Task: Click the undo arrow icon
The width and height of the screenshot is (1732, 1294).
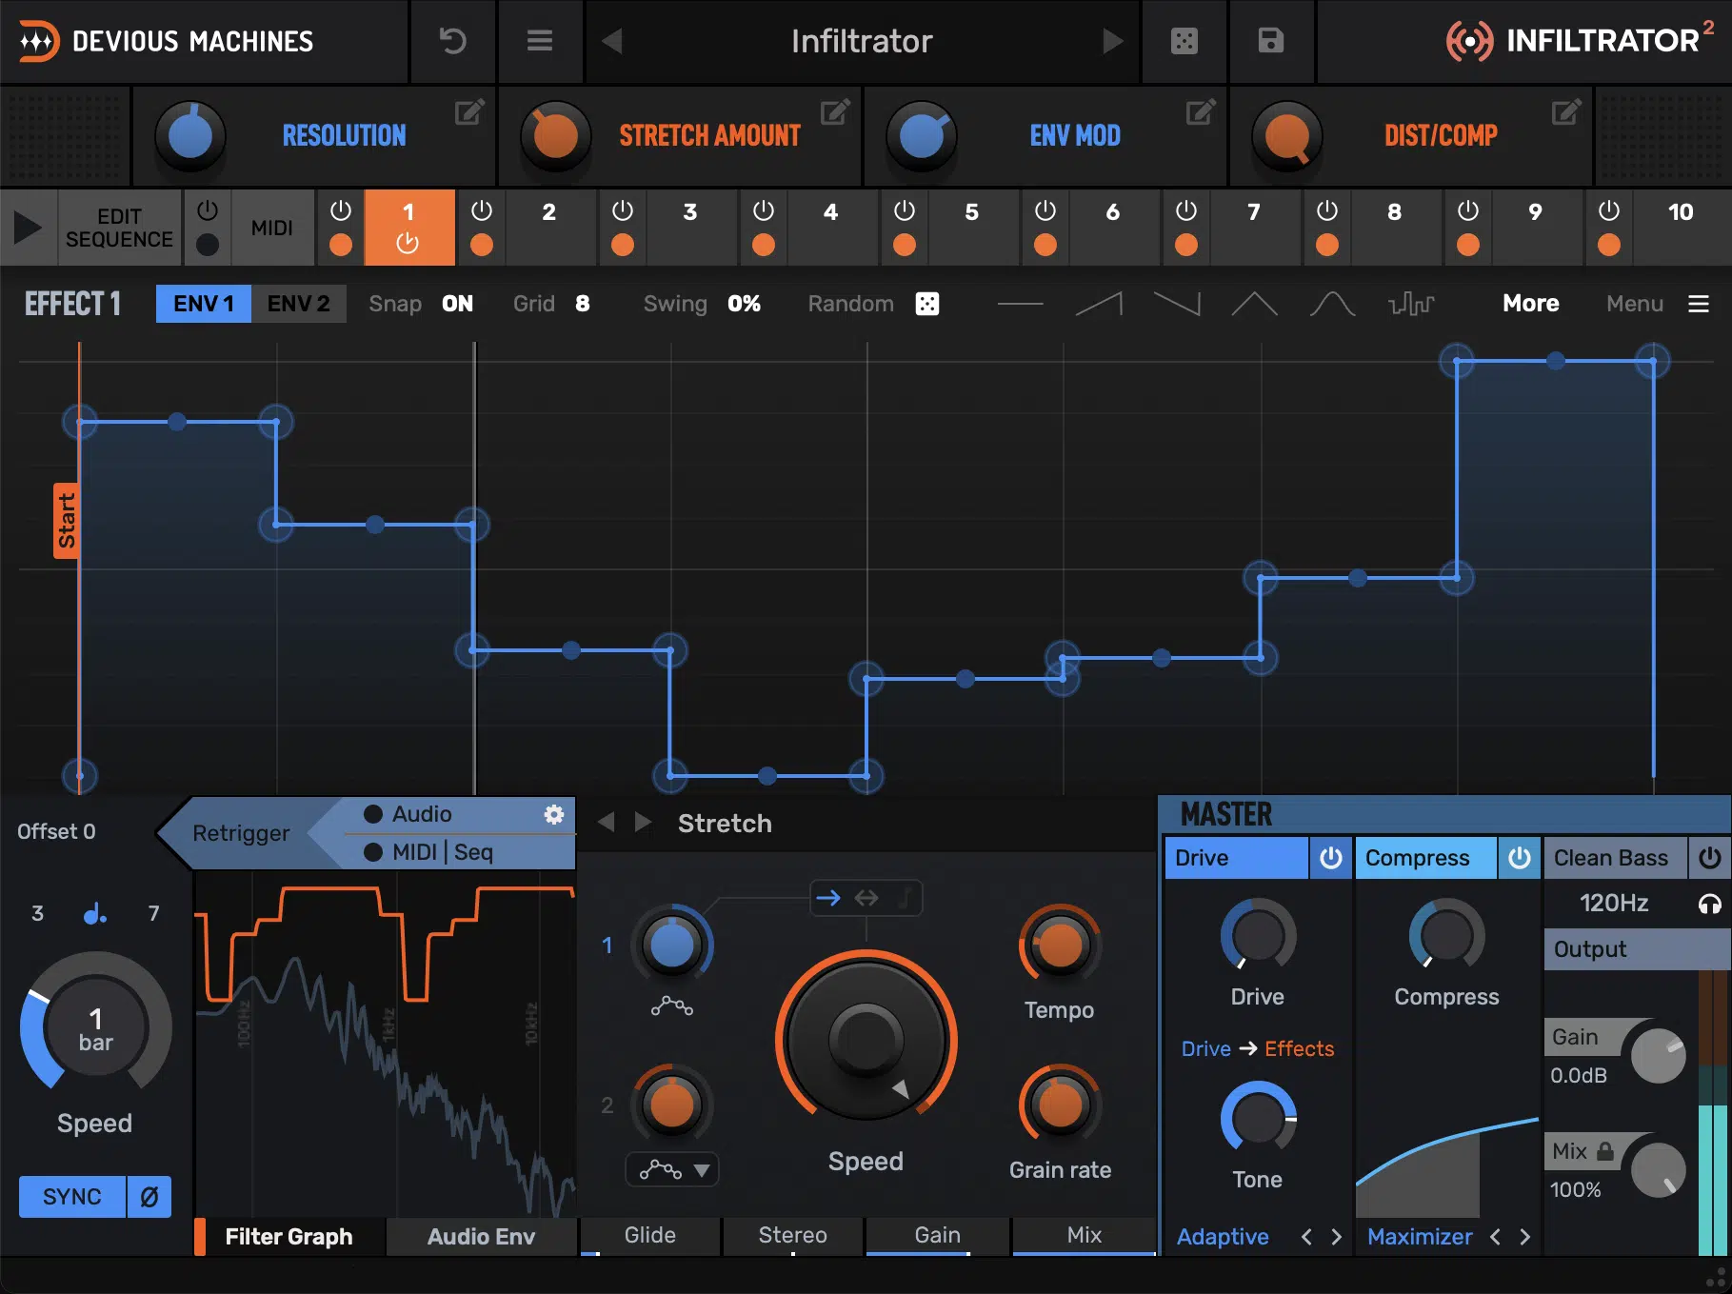Action: 452,41
